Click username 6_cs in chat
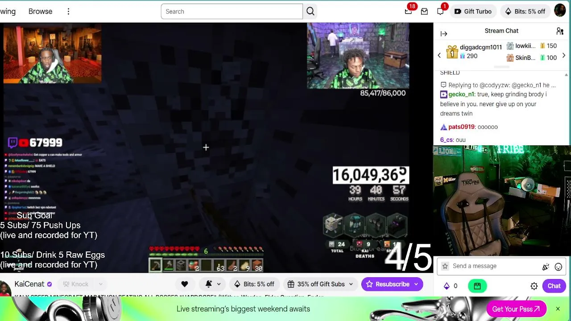 (447, 140)
